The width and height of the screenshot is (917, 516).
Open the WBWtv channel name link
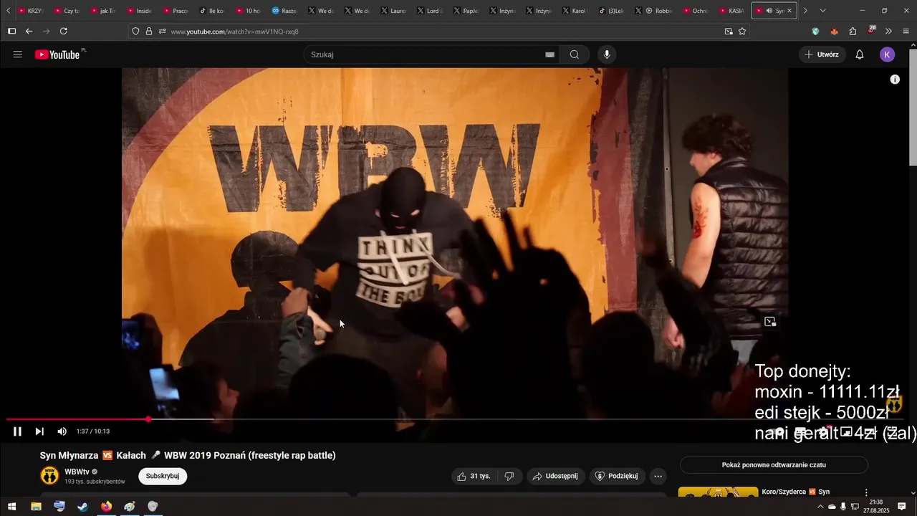(77, 472)
